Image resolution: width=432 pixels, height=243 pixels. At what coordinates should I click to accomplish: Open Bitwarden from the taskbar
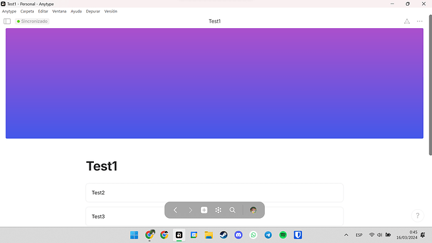pos(298,235)
